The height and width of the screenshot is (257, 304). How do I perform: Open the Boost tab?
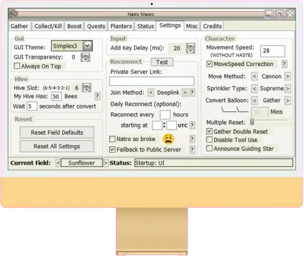pyautogui.click(x=74, y=26)
